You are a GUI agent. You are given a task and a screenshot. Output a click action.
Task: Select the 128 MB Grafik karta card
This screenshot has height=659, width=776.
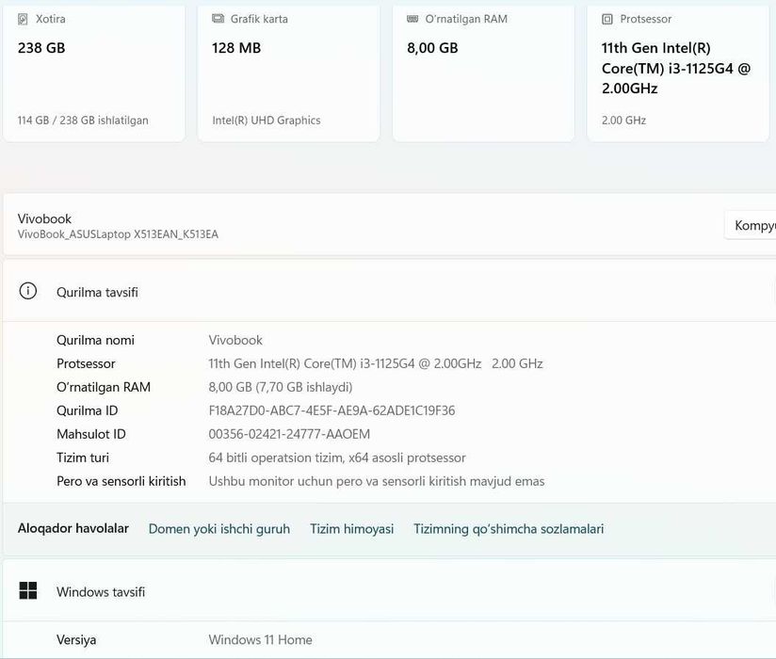click(x=288, y=75)
